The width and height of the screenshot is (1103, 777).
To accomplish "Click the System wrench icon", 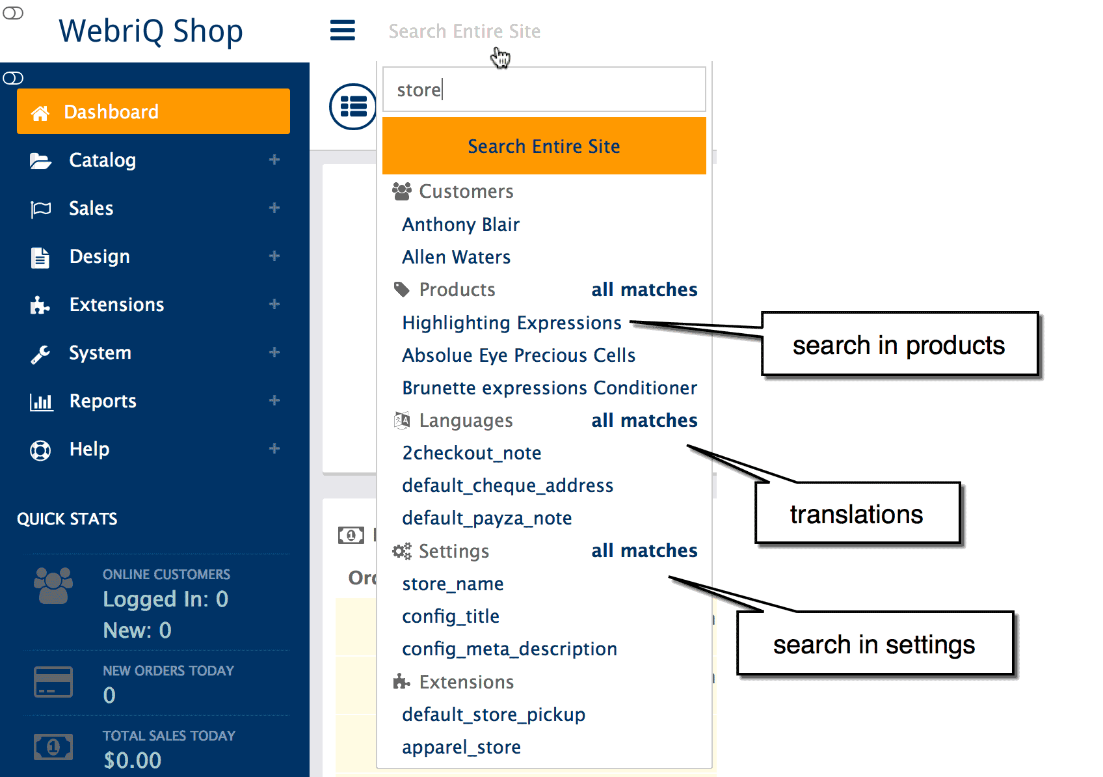I will [x=40, y=354].
